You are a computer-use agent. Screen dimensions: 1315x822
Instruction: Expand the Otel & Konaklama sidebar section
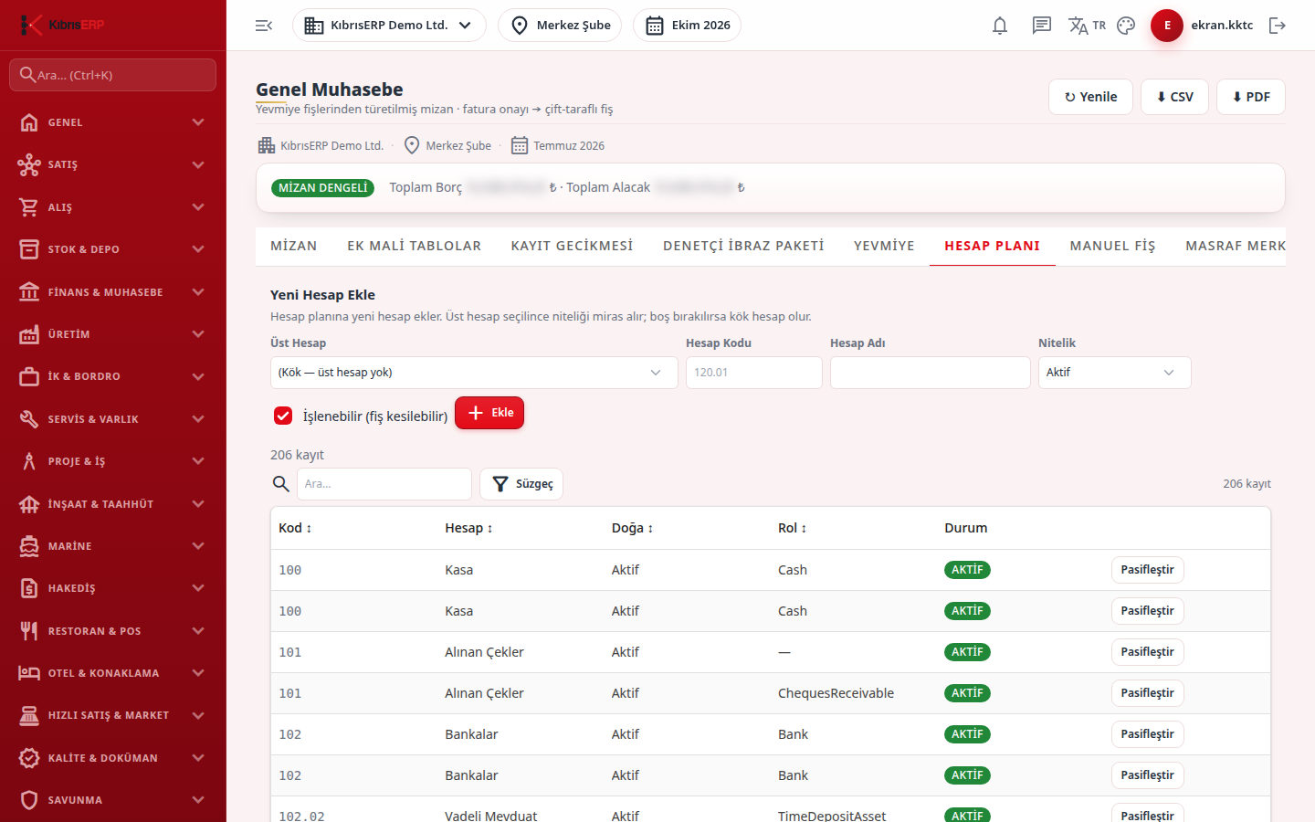click(x=113, y=673)
